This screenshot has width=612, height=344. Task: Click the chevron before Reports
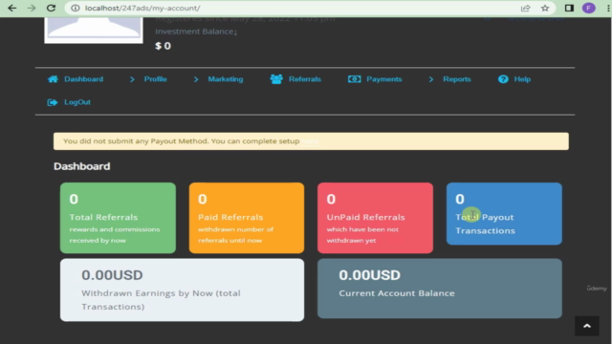(431, 79)
